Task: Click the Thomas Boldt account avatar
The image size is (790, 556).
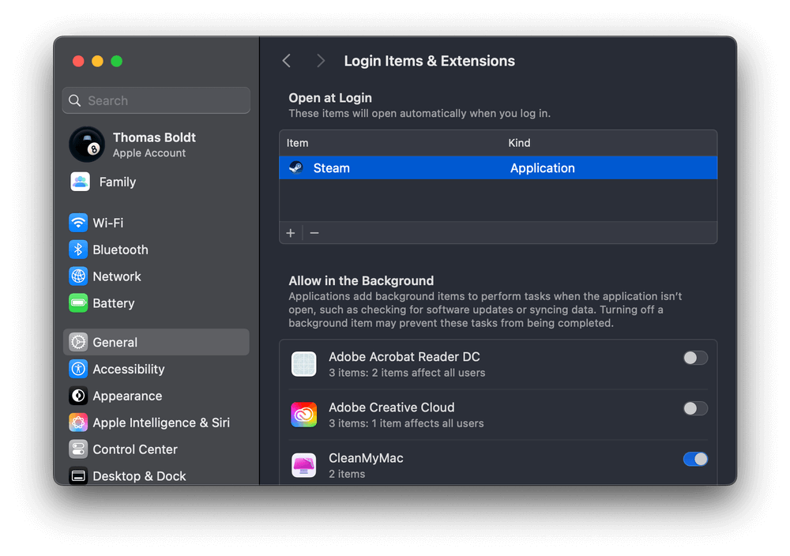Action: pyautogui.click(x=87, y=145)
